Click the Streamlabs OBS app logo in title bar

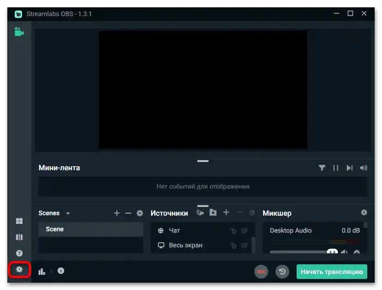pyautogui.click(x=18, y=14)
